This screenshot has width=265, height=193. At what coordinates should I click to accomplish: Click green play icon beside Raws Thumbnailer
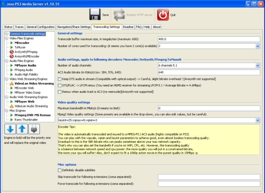[x=12, y=120]
